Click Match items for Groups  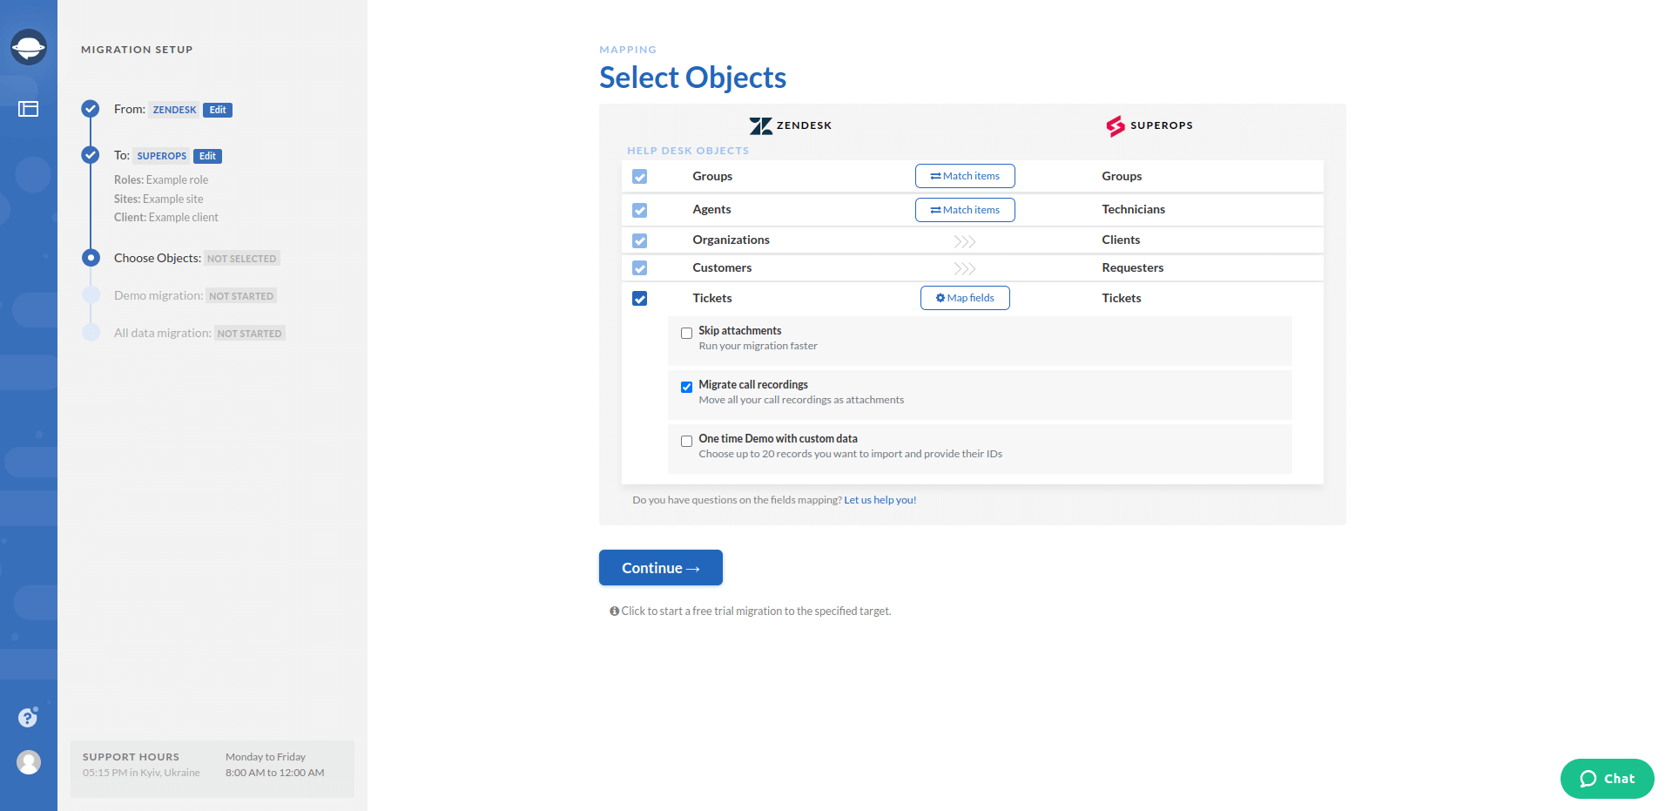click(965, 176)
